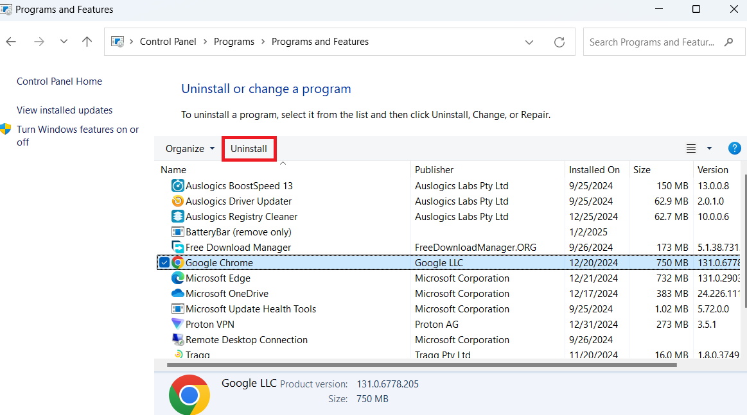Click the horizontal scrollbar under the list
Viewport: 747px width, 415px height.
[x=421, y=365]
